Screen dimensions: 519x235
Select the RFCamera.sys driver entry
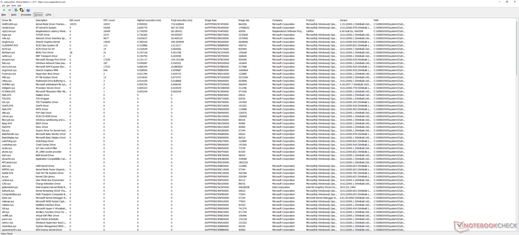(x=9, y=162)
